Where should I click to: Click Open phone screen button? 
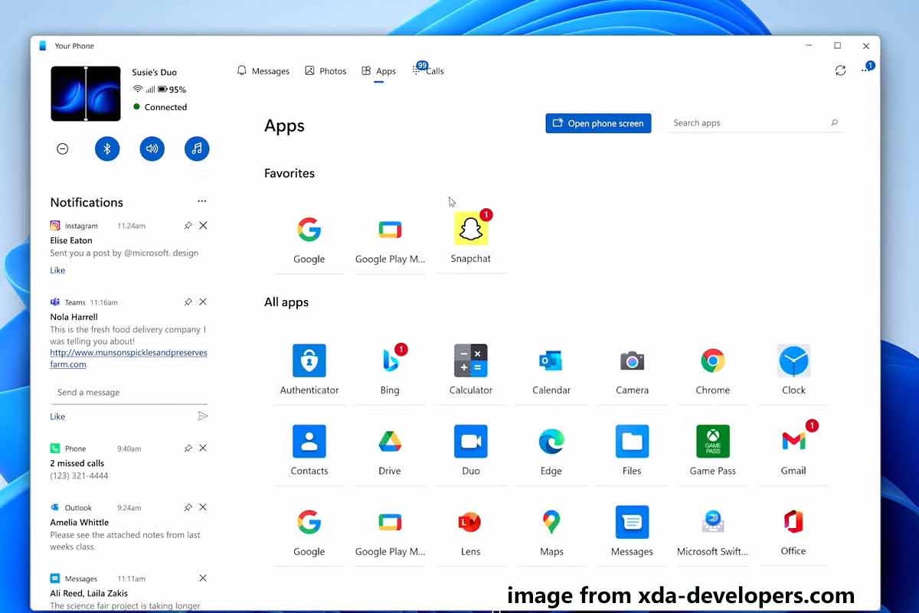pyautogui.click(x=598, y=123)
